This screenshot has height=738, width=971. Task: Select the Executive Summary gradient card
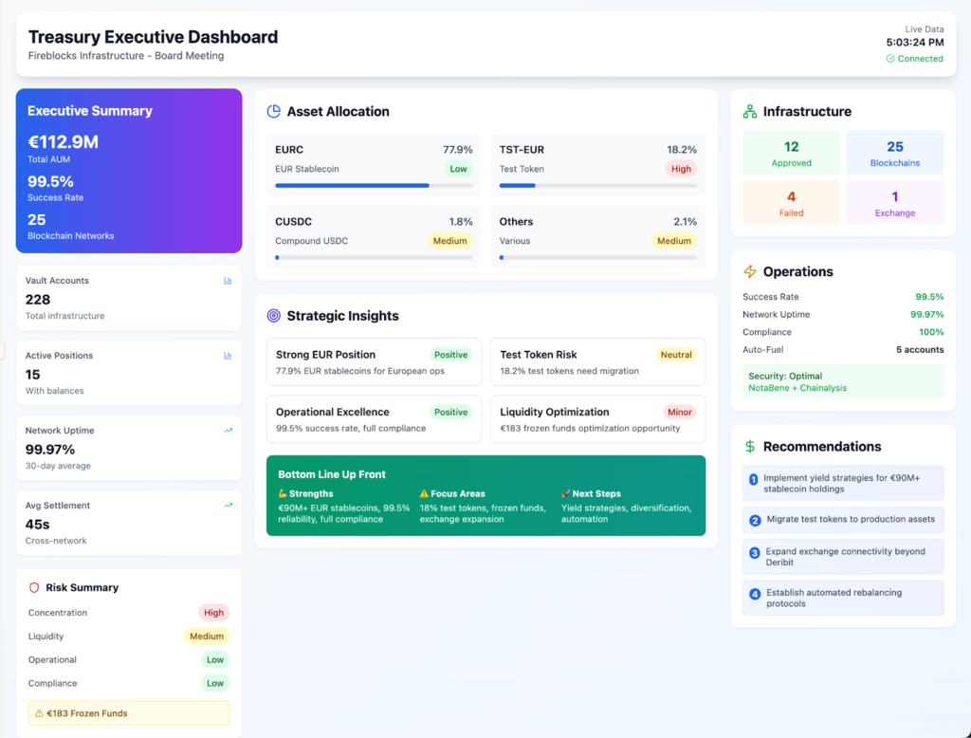click(x=129, y=171)
